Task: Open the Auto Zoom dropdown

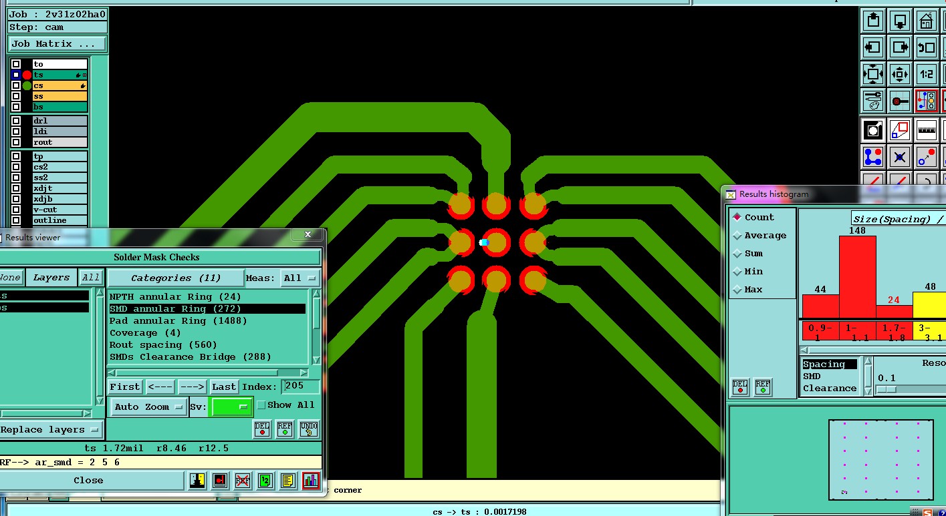Action: pos(148,407)
